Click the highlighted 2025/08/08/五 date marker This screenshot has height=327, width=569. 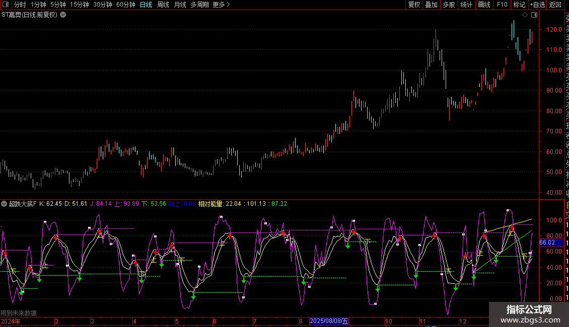coord(329,321)
